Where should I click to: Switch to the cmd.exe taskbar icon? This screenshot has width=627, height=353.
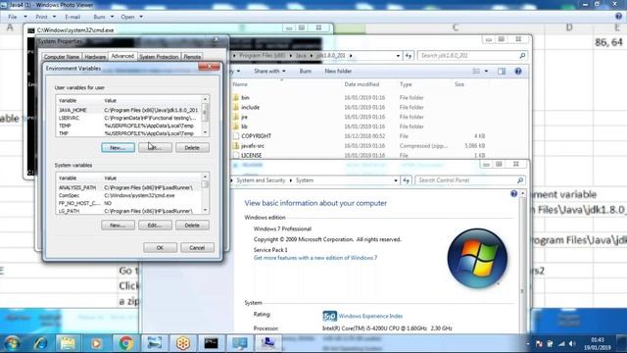coord(212,343)
